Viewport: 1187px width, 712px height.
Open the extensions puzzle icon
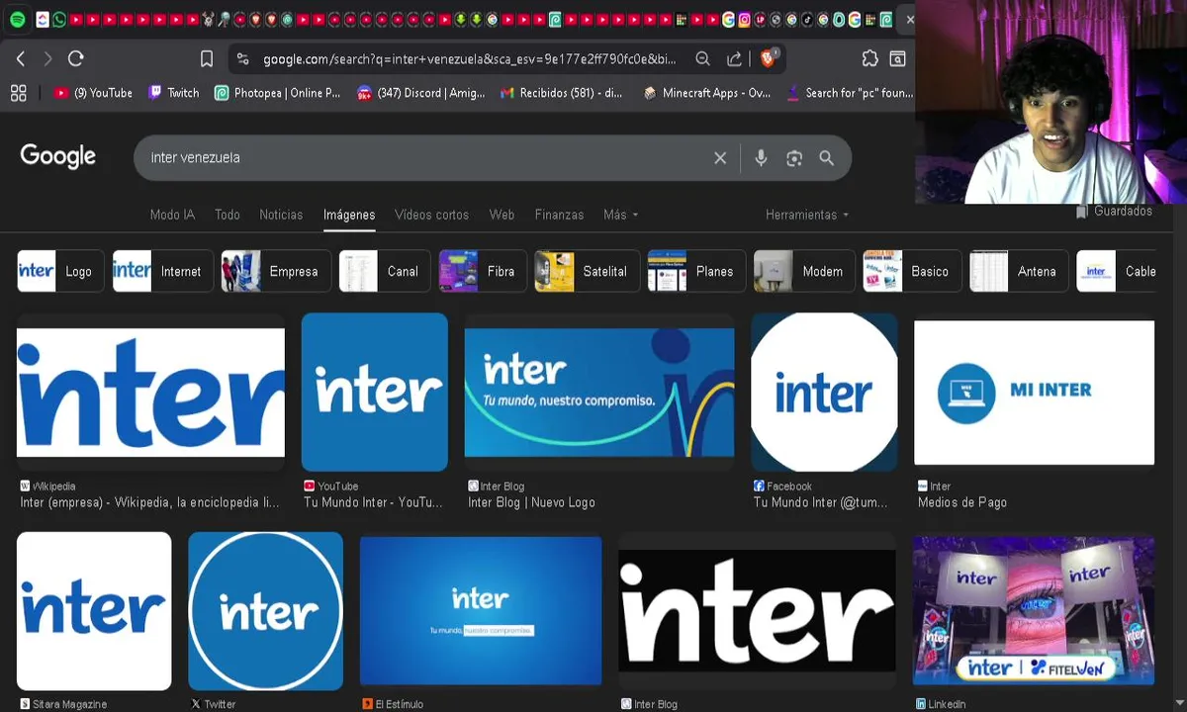click(x=869, y=59)
